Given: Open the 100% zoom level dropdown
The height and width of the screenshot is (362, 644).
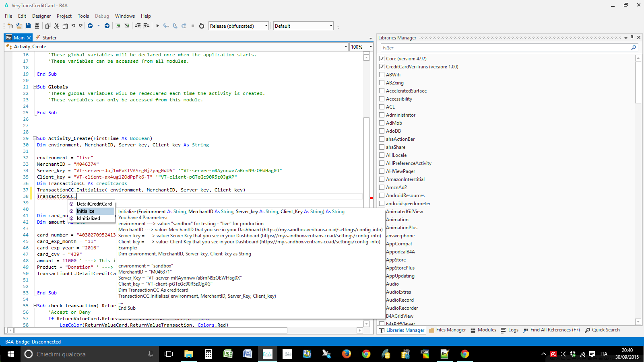Looking at the screenshot, I should click(371, 47).
